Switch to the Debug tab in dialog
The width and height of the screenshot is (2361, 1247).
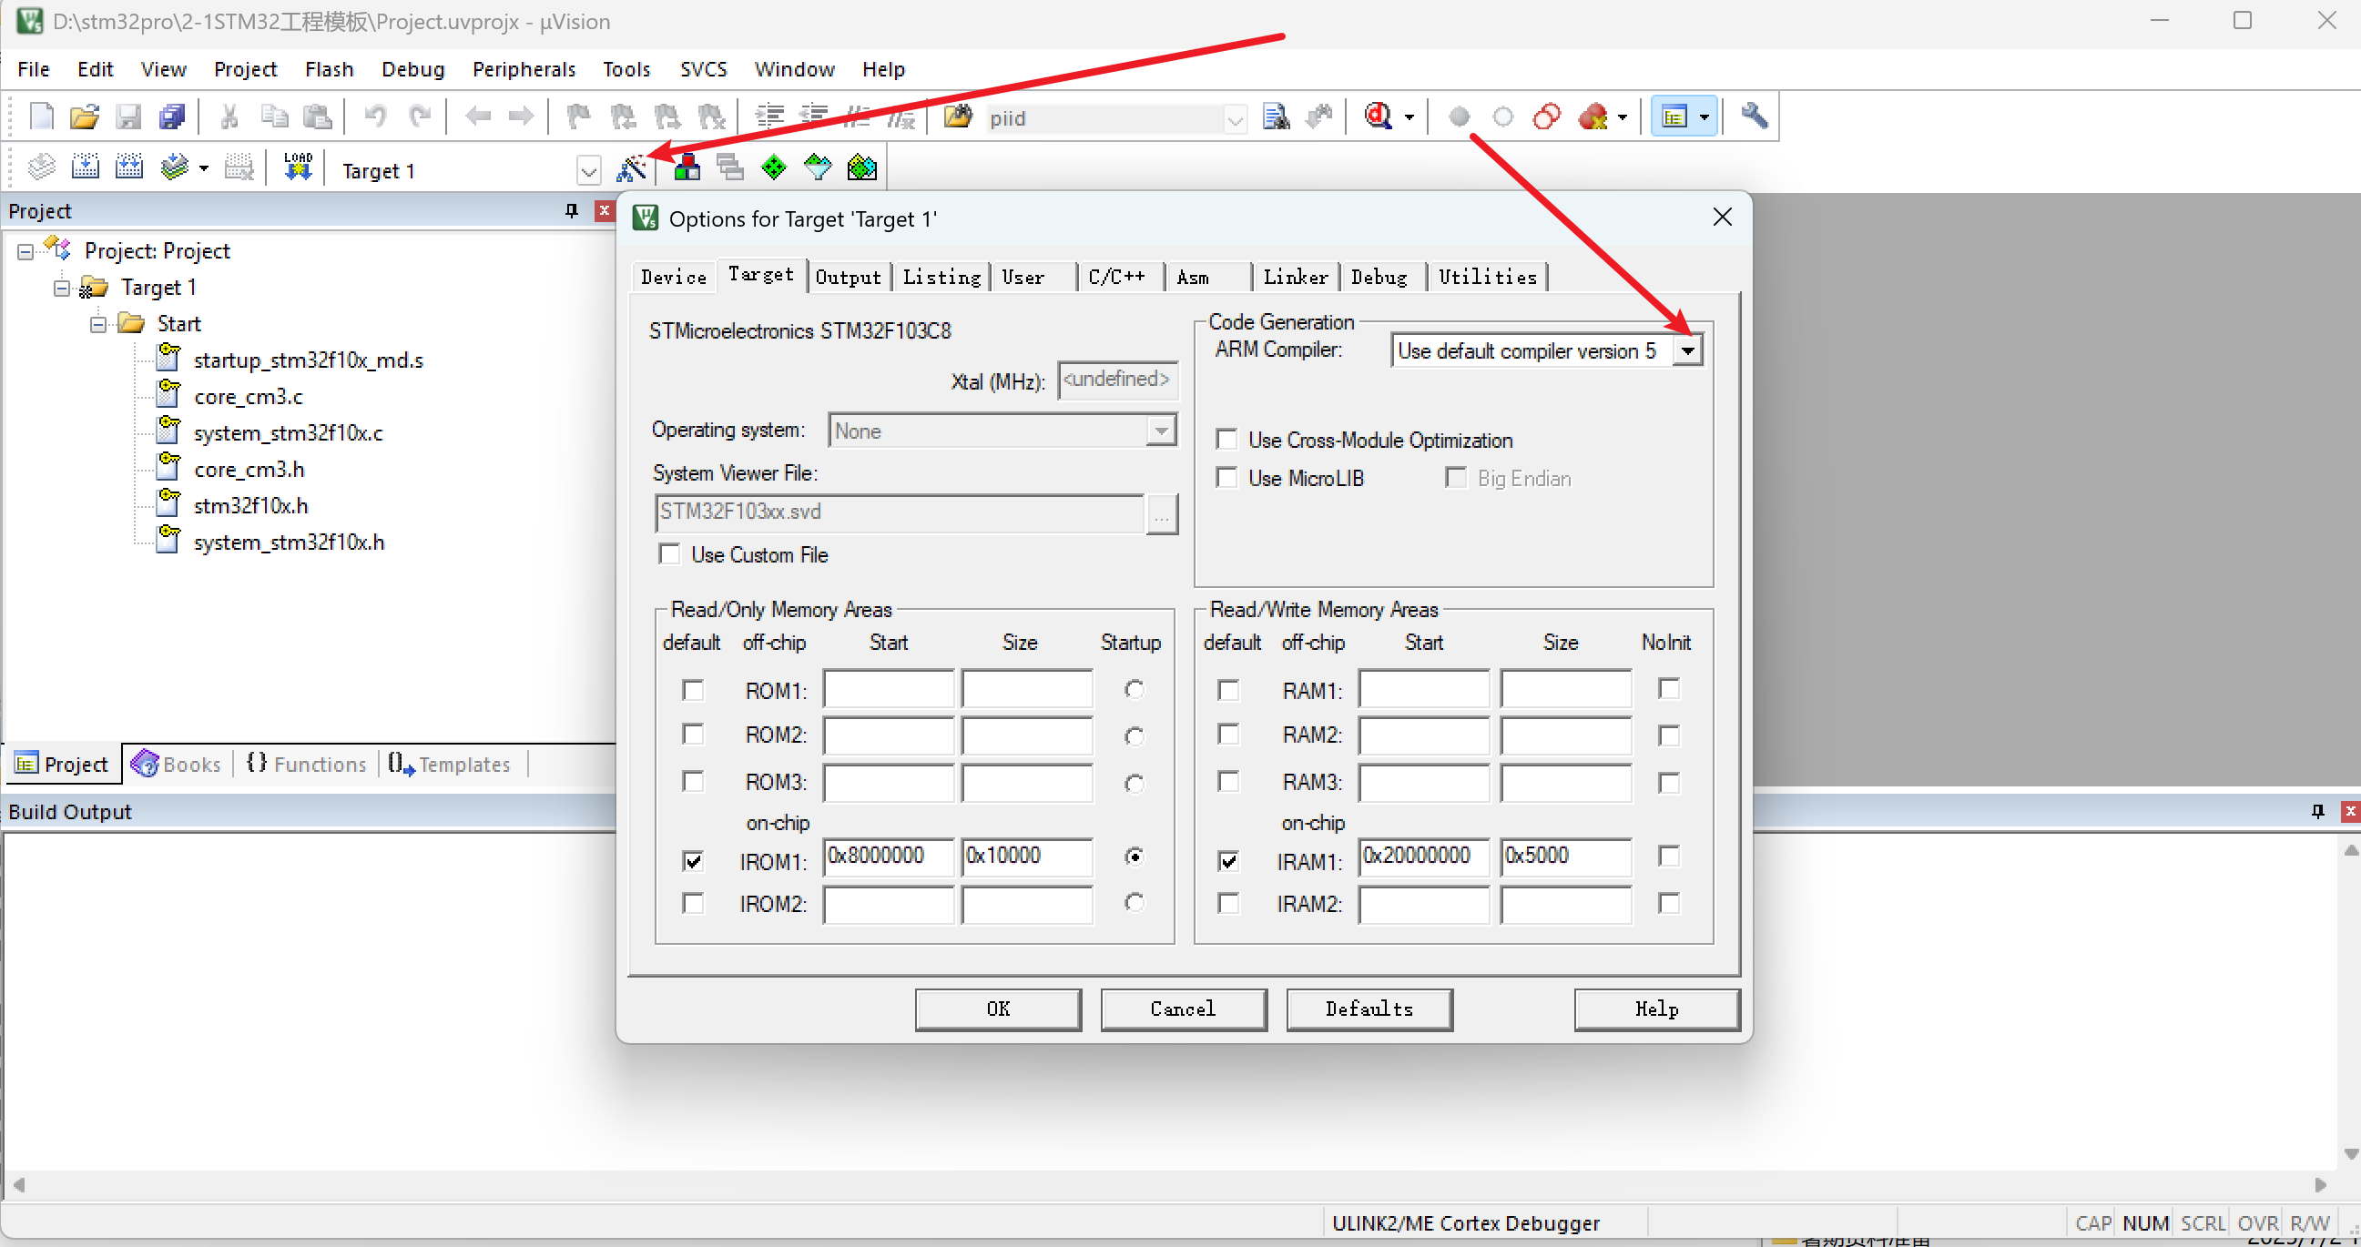1379,277
